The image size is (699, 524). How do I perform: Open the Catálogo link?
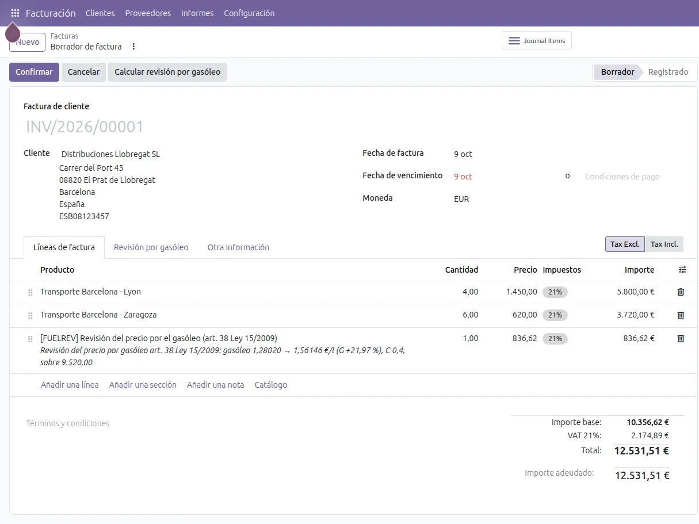click(x=270, y=385)
